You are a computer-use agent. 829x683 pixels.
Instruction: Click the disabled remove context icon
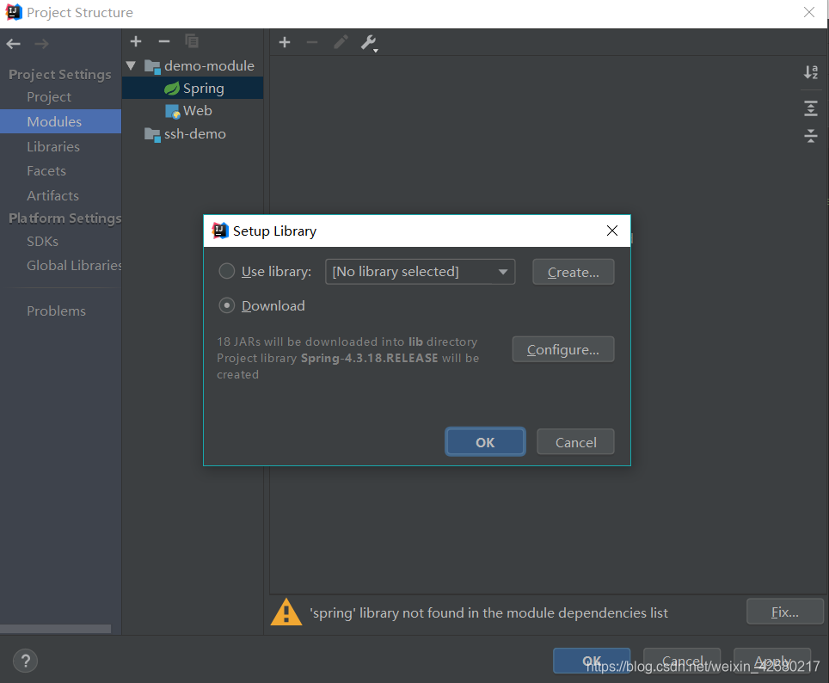[312, 42]
